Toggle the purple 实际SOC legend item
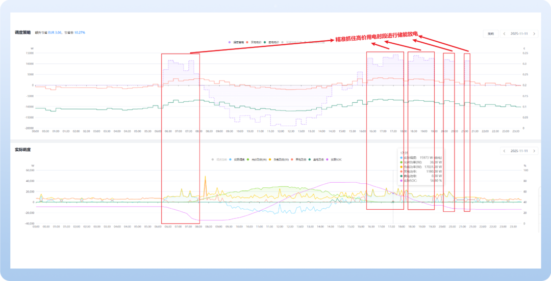The image size is (551, 281). point(337,159)
